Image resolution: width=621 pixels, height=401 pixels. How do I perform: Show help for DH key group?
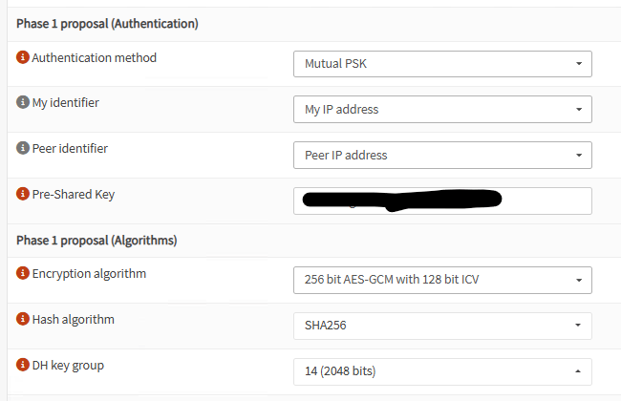tap(23, 365)
